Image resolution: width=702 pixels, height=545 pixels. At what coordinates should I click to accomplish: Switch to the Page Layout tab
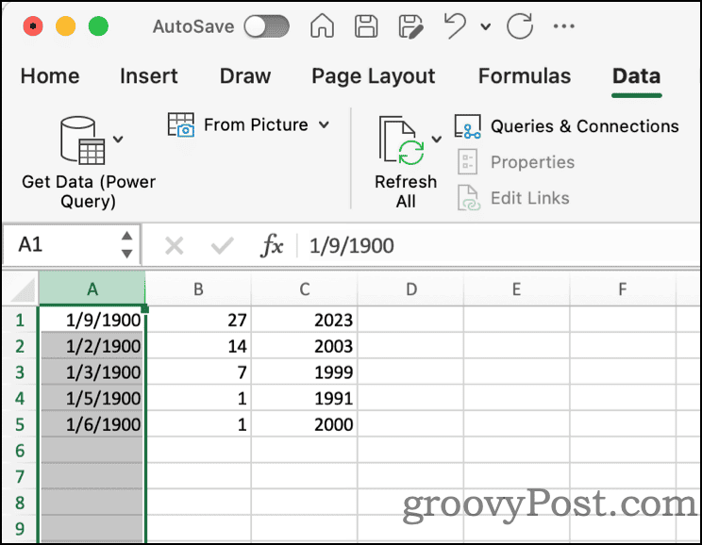[x=374, y=76]
